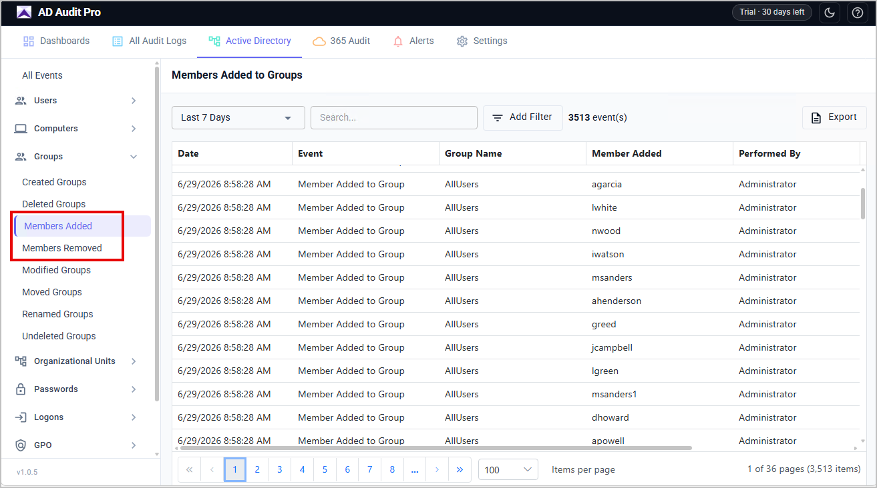The image size is (877, 488).
Task: Click the Export button
Action: 834,117
